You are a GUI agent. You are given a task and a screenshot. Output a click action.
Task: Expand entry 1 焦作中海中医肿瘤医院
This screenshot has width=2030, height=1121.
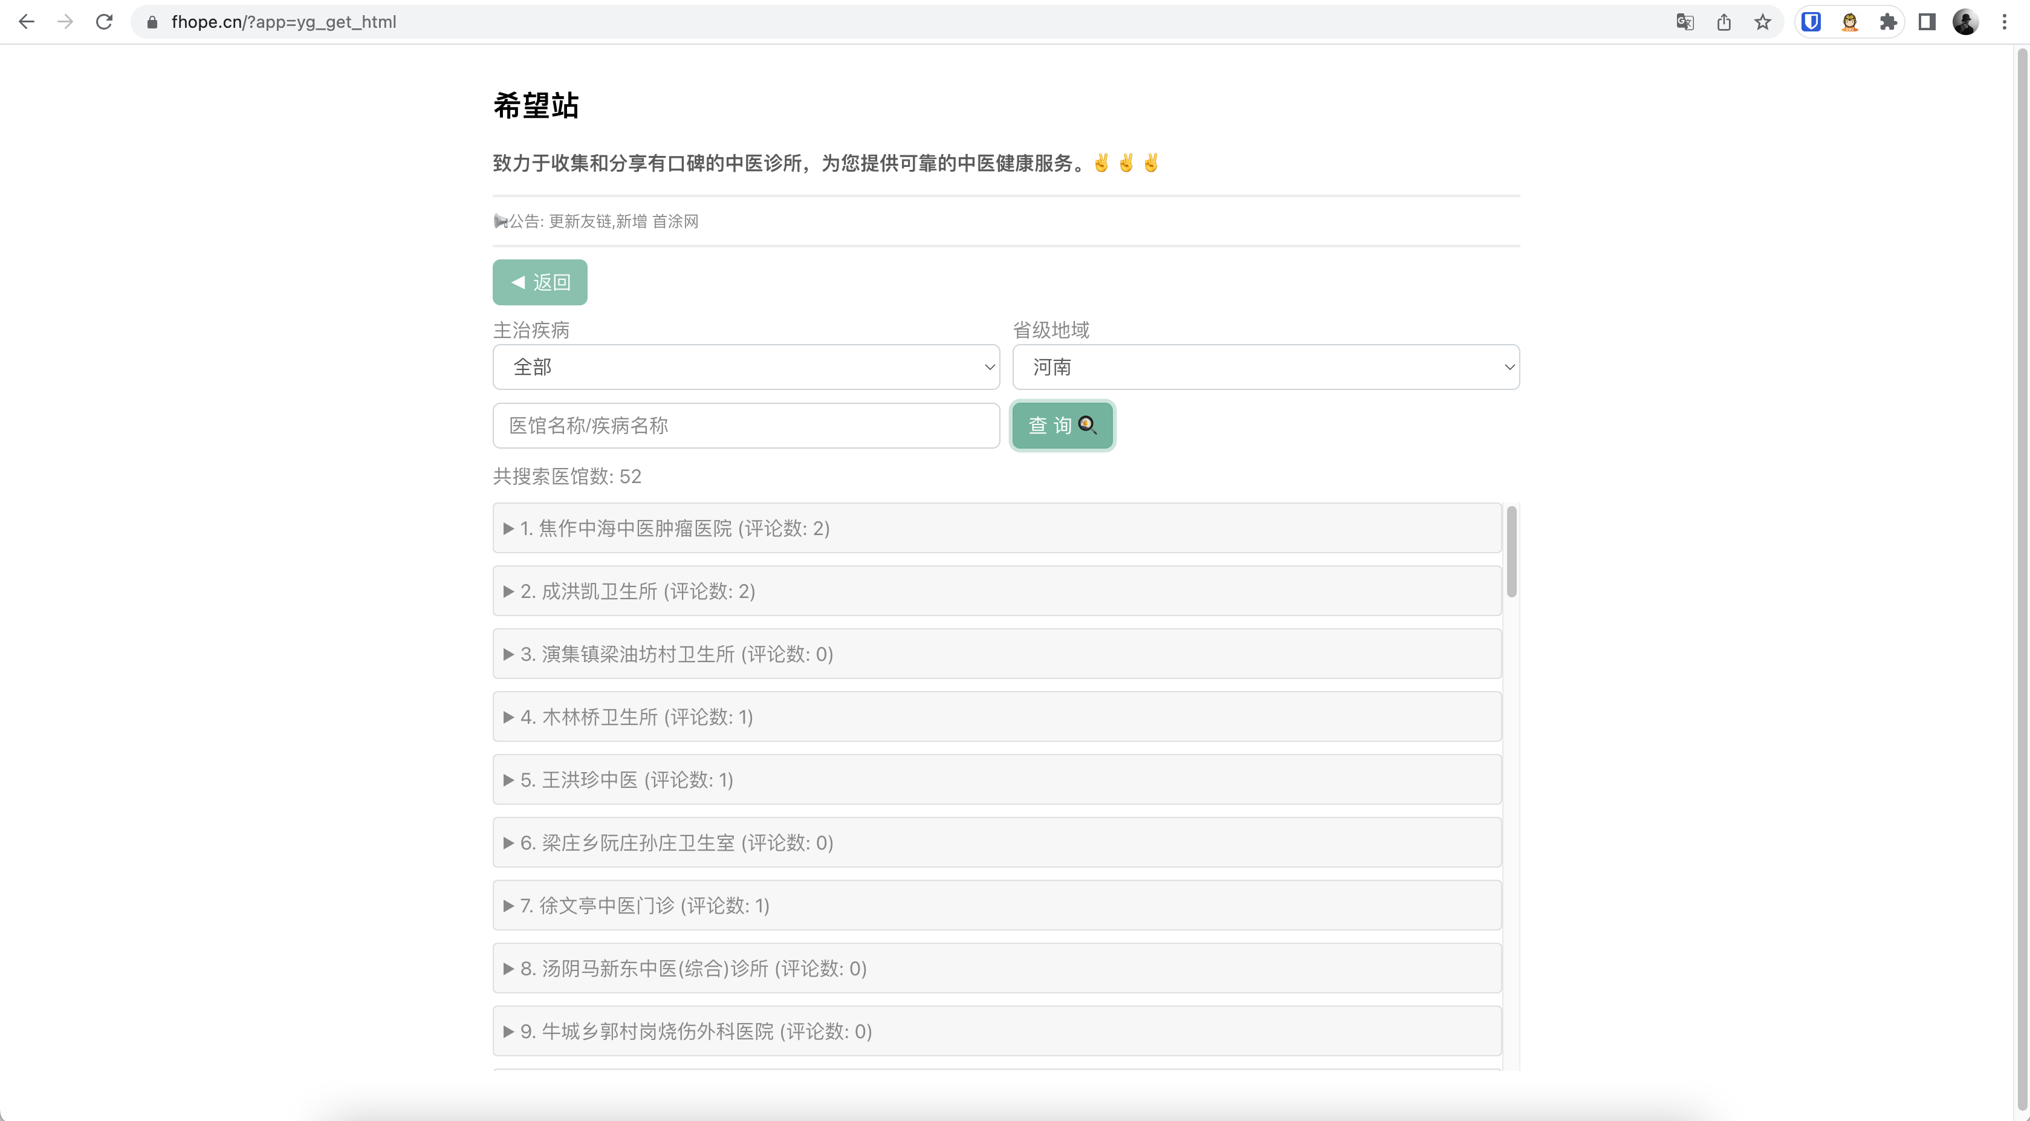997,528
